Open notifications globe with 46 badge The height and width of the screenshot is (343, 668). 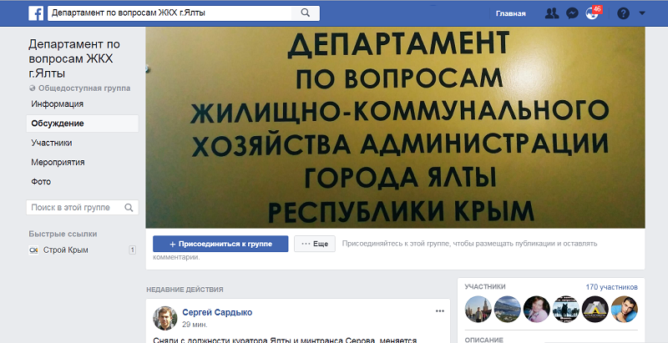pos(592,13)
